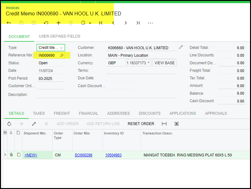Refresh the details grid

(x=9, y=124)
